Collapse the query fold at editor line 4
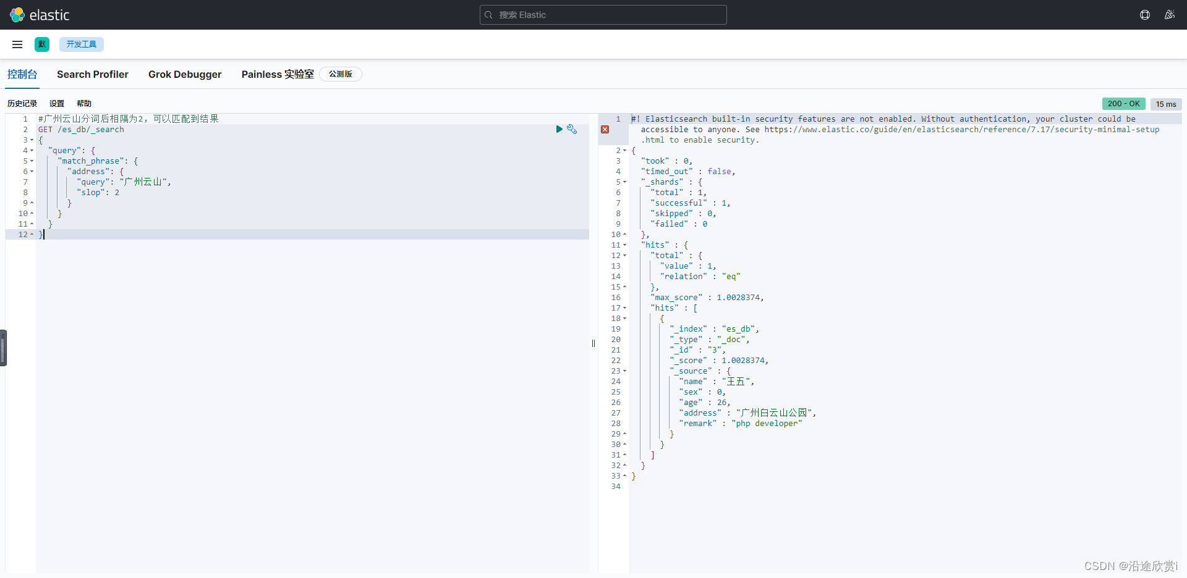Viewport: 1187px width, 578px height. point(32,151)
